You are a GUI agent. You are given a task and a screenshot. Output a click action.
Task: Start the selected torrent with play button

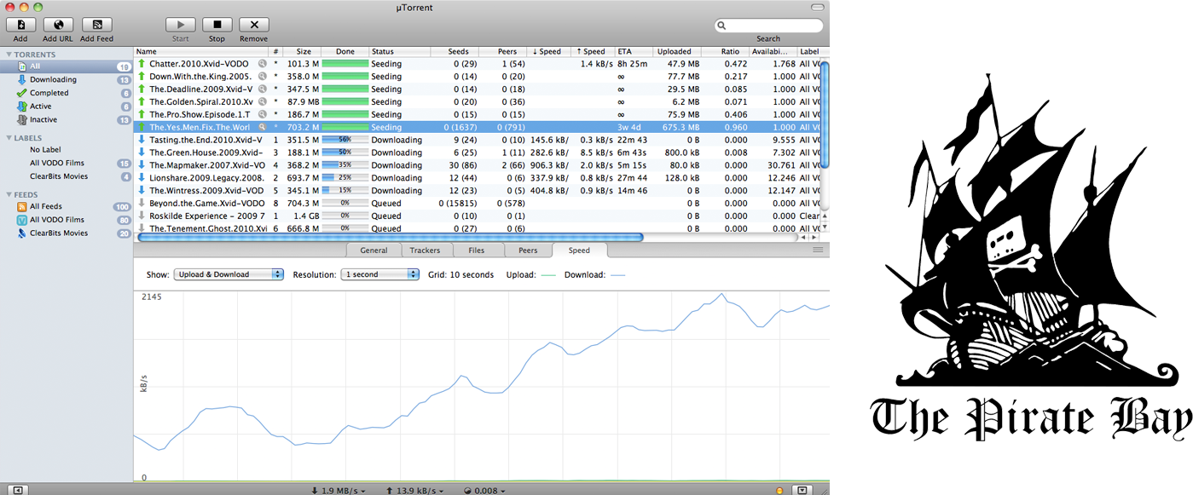pos(181,26)
